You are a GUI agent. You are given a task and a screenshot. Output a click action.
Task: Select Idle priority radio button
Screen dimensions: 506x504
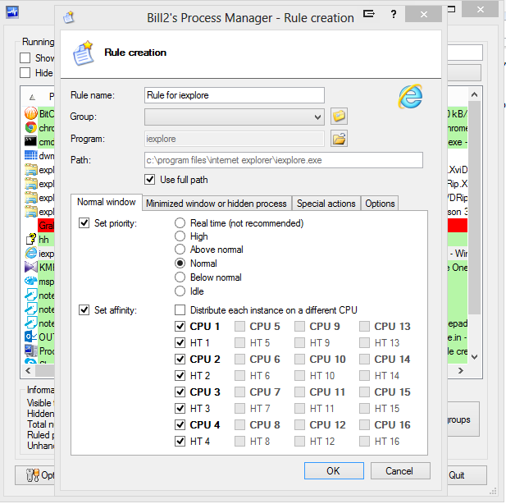click(x=180, y=291)
